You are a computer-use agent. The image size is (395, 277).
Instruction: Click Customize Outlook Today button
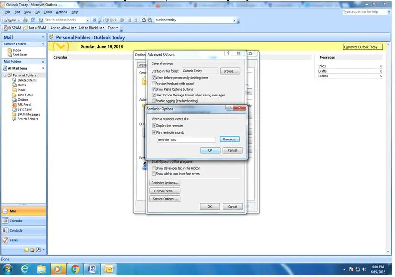coord(363,47)
